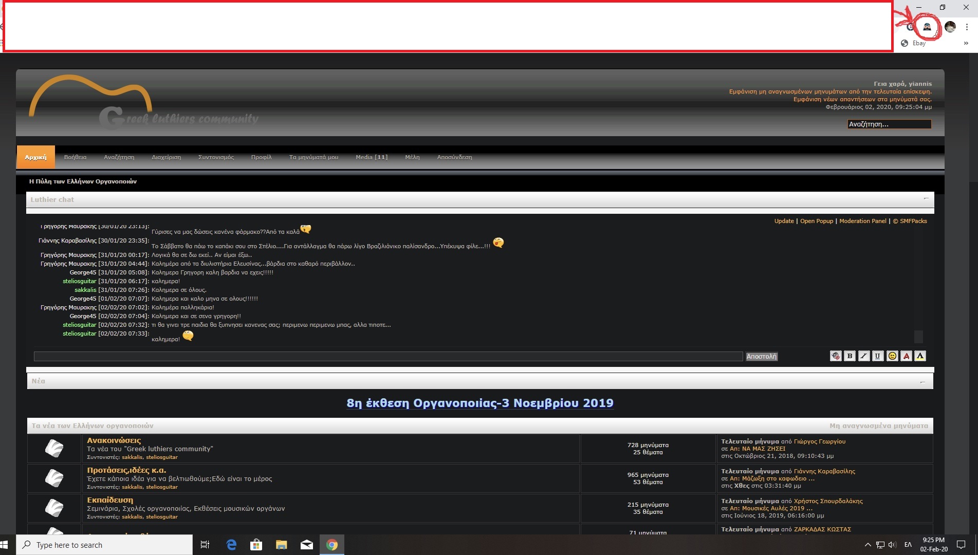The image size is (978, 555).
Task: Toggle bold formatting in chat toolbar
Action: pyautogui.click(x=850, y=356)
